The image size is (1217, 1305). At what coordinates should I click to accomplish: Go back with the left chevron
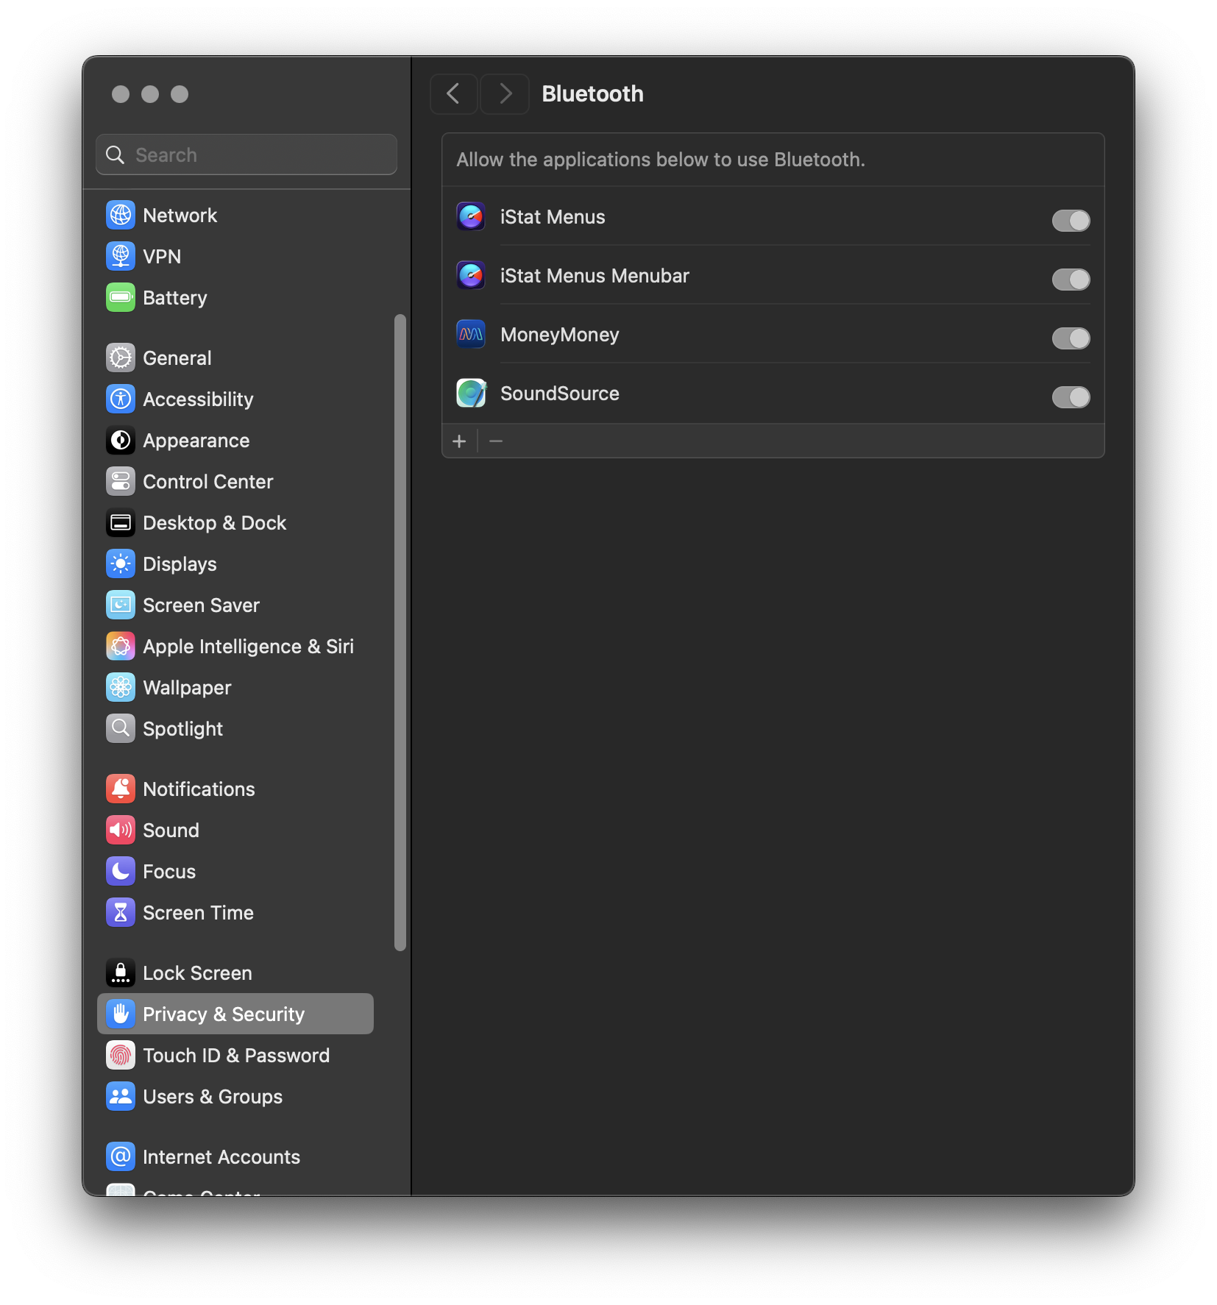(453, 93)
